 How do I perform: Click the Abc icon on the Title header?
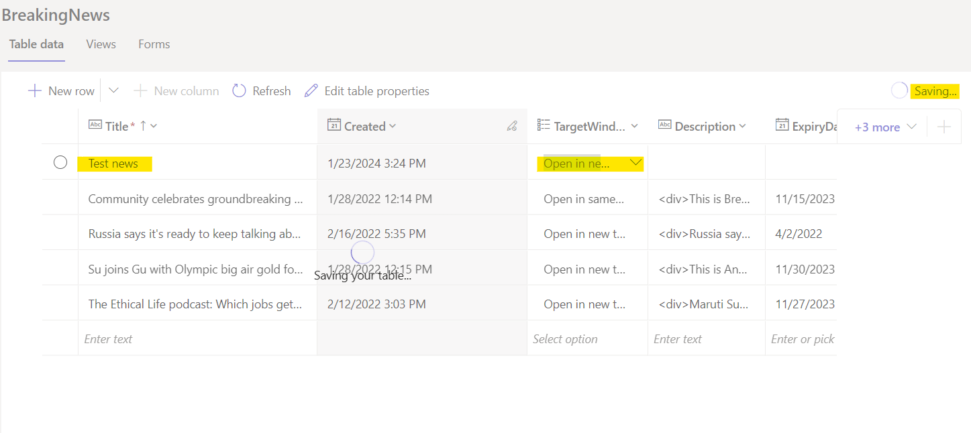point(95,125)
